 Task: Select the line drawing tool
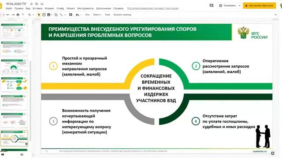tap(61, 14)
